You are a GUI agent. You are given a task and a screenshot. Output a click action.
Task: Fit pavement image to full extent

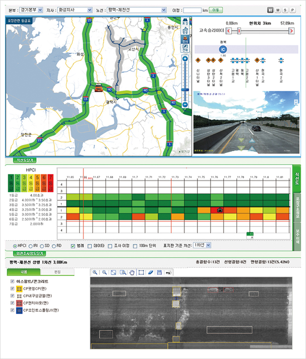(x=114, y=272)
